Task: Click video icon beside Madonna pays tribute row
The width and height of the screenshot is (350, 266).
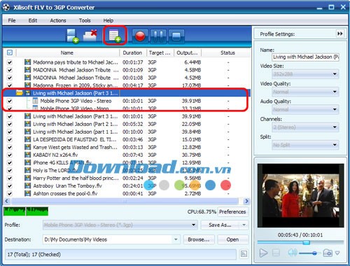Action: point(27,62)
